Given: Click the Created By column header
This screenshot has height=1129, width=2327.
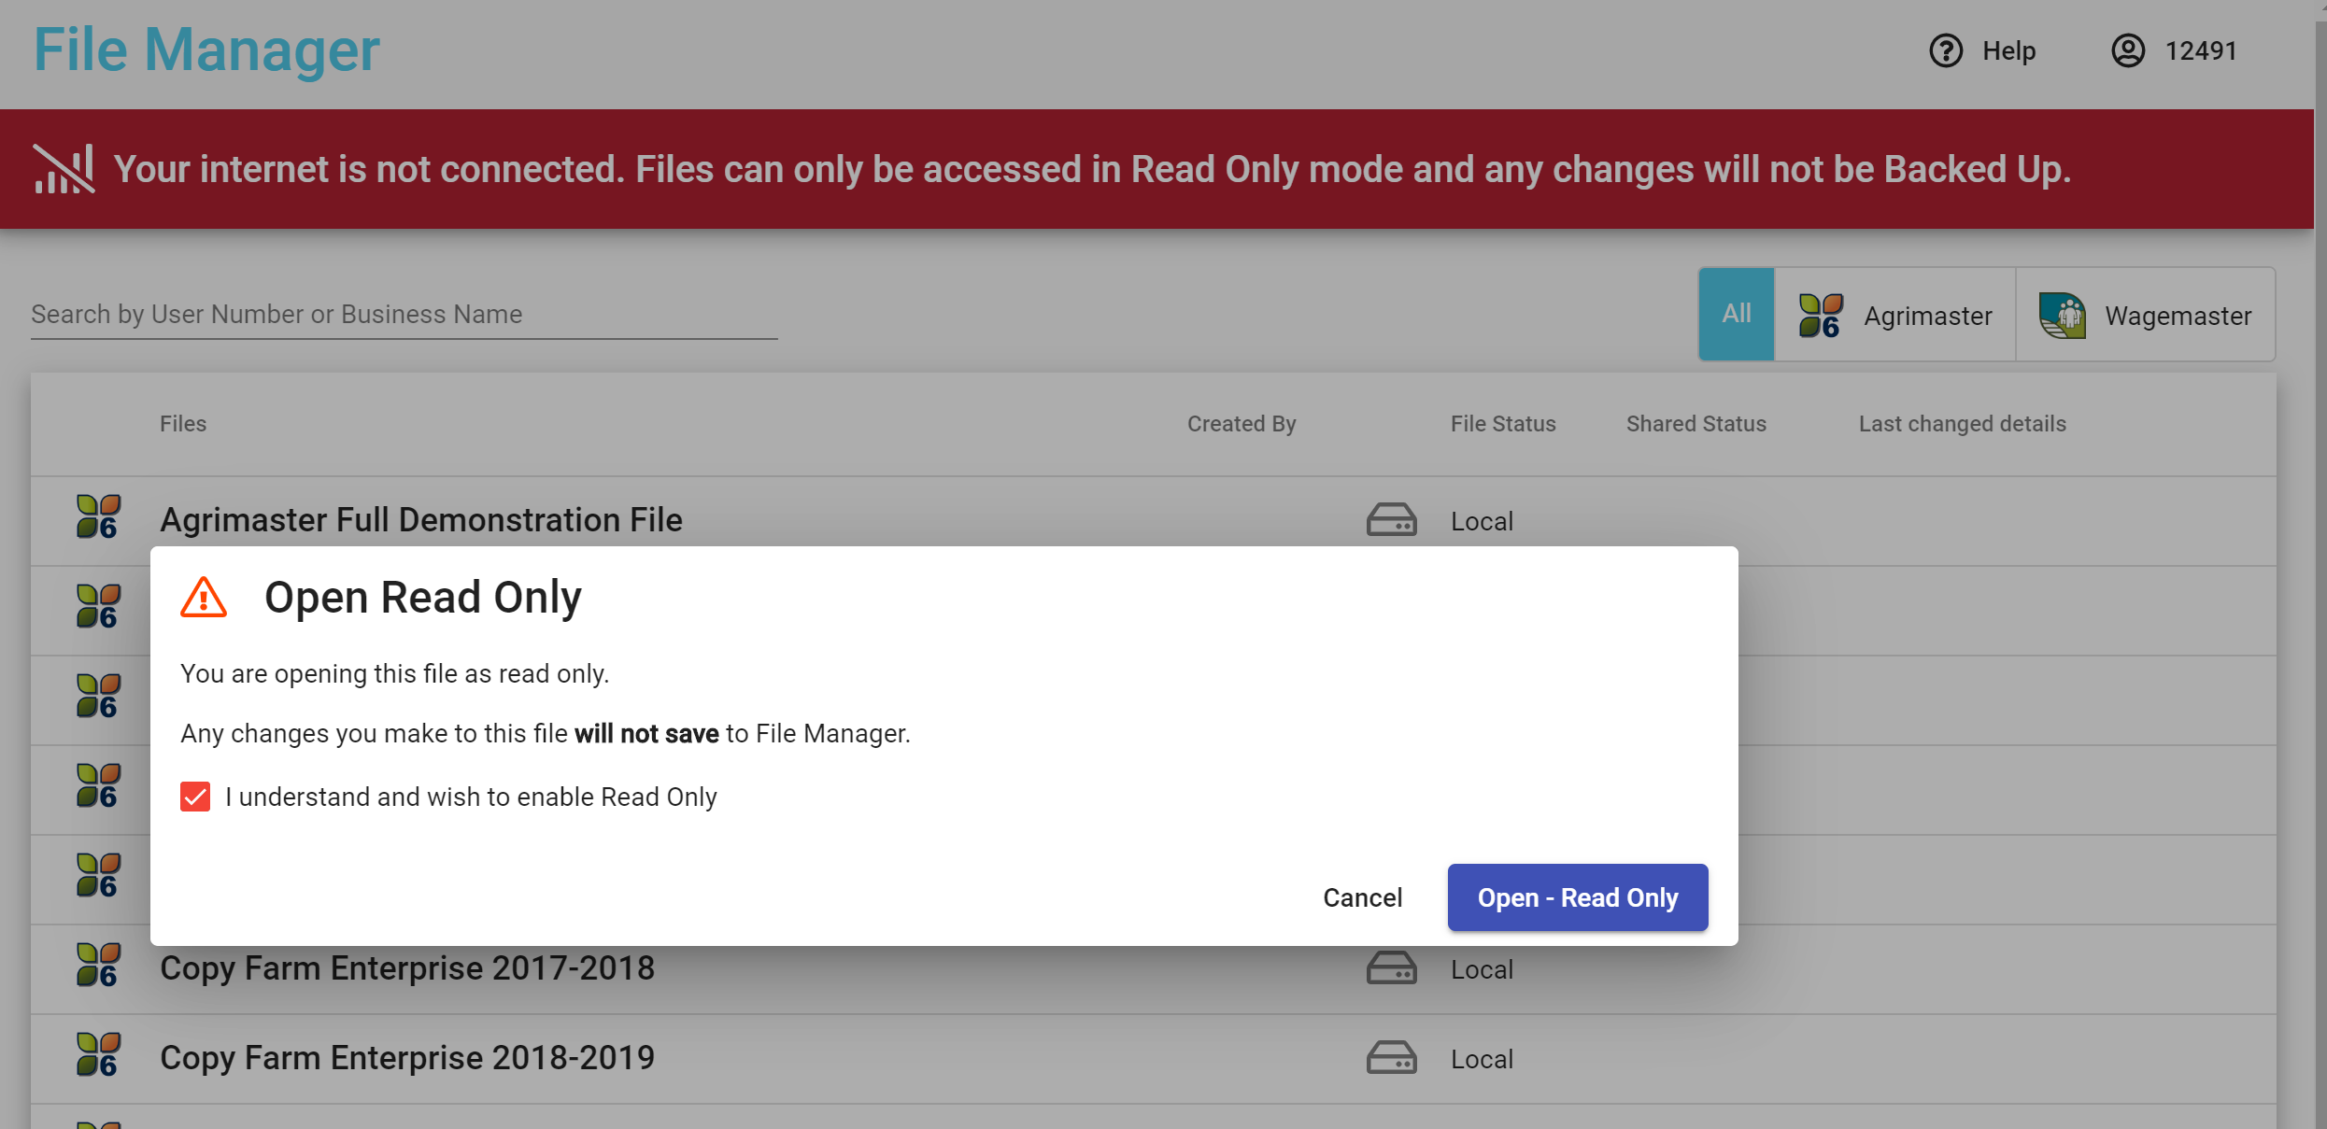Looking at the screenshot, I should 1242,424.
